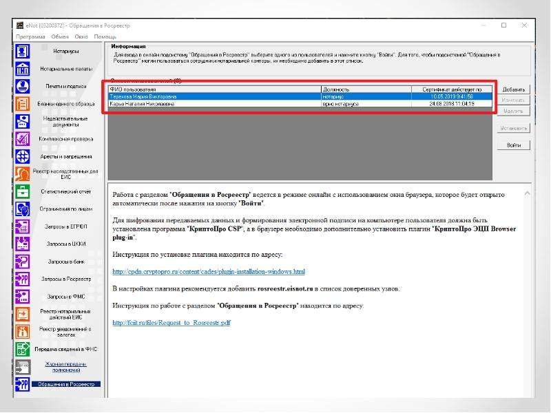Open the Недействительные документы icon
Image resolution: width=551 pixels, height=413 pixels.
point(23,122)
